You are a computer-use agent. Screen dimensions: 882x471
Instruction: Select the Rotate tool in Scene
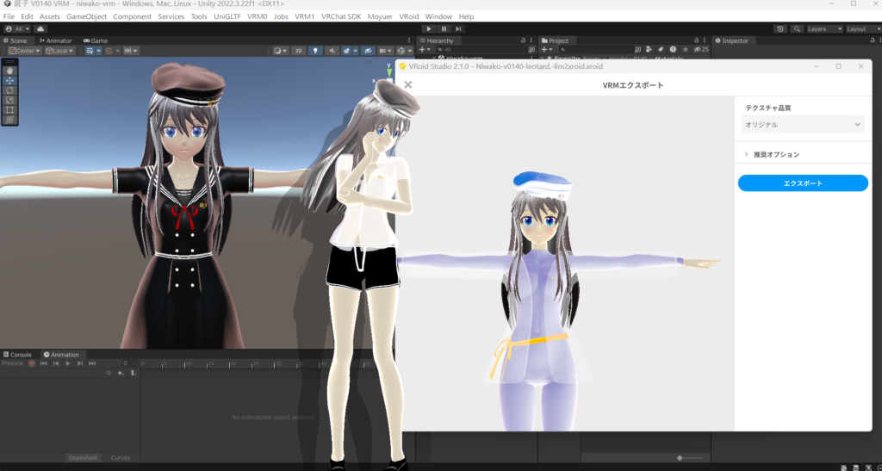pyautogui.click(x=9, y=90)
